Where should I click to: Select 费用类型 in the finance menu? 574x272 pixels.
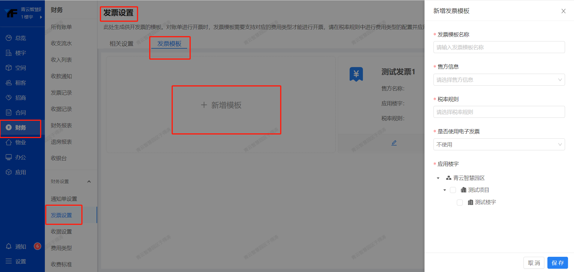pyautogui.click(x=61, y=248)
